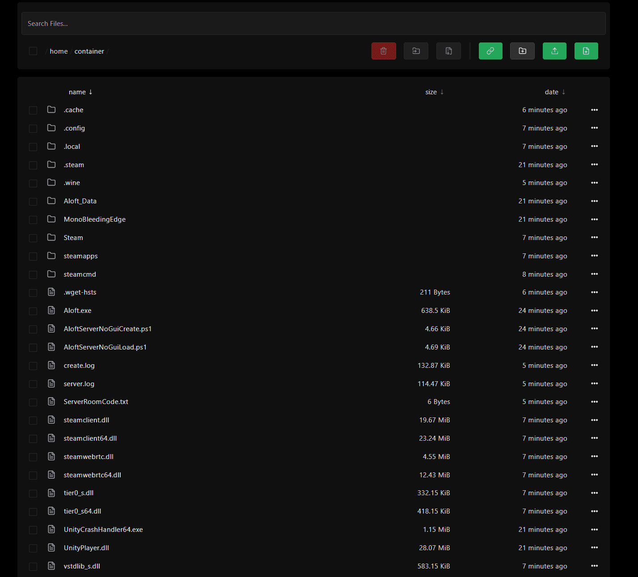Open the actions menu for UnityPlayer.dll
The height and width of the screenshot is (577, 638).
click(594, 548)
